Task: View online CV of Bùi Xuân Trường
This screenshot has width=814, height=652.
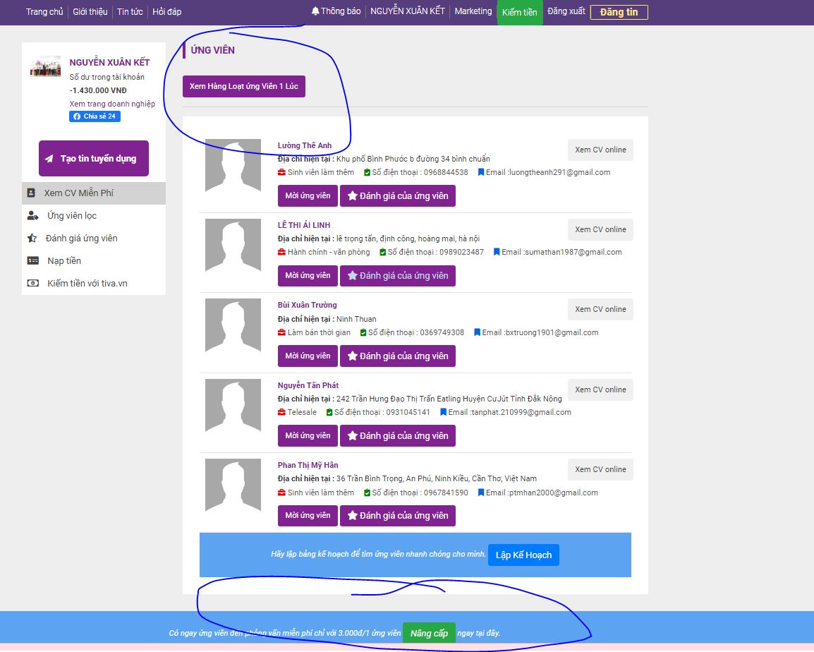Action: pyautogui.click(x=600, y=309)
